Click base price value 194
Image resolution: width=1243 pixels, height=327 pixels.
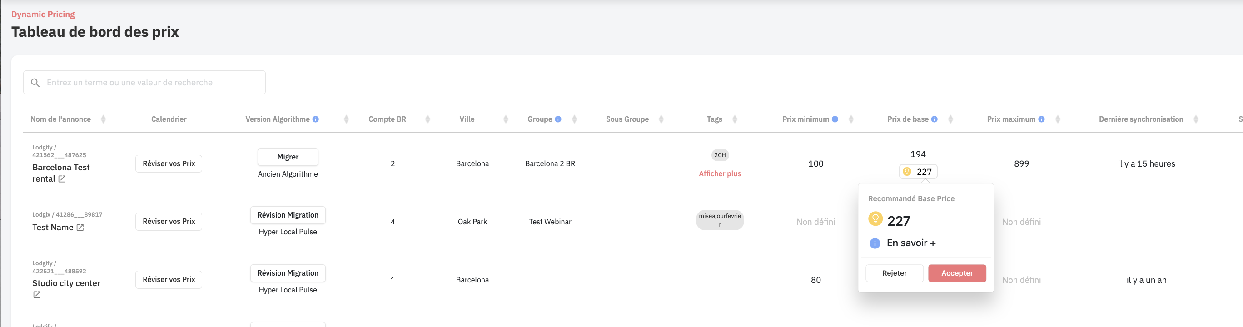(918, 154)
